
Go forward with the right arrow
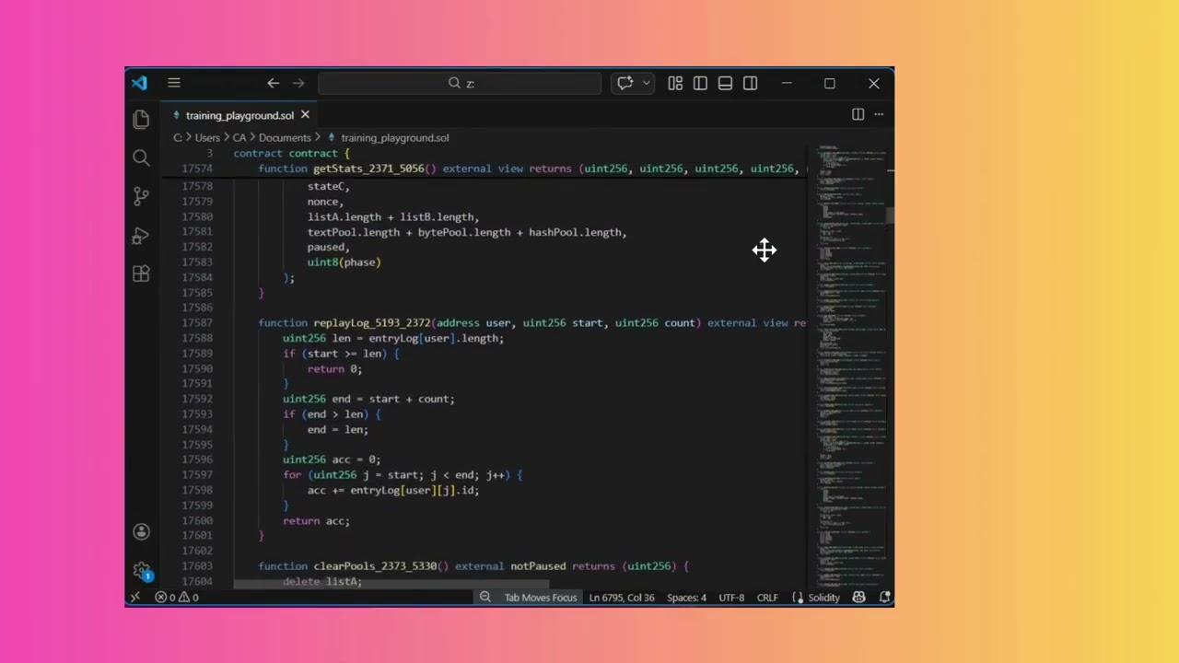coord(298,83)
